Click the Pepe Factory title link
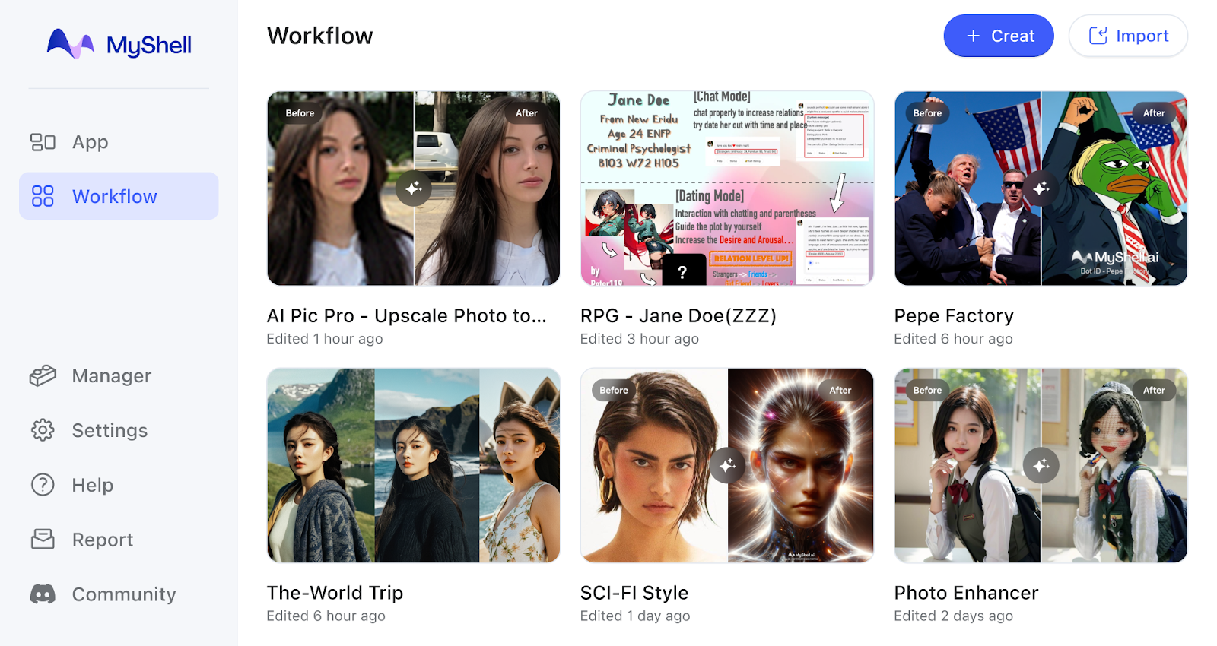1217x646 pixels. click(x=954, y=315)
